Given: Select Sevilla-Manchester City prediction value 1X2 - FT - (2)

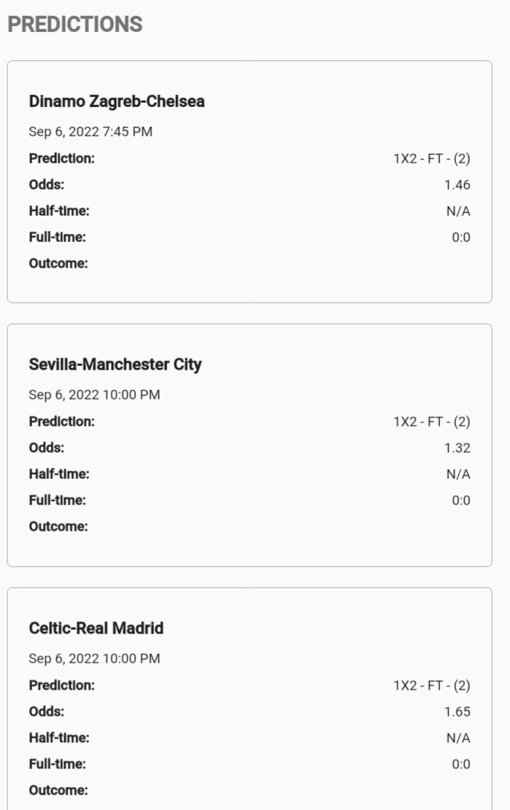Looking at the screenshot, I should pos(432,422).
